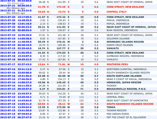Click the 2013-07-19 11:40:39.0 Kermadec Islands link

click(x=16, y=42)
